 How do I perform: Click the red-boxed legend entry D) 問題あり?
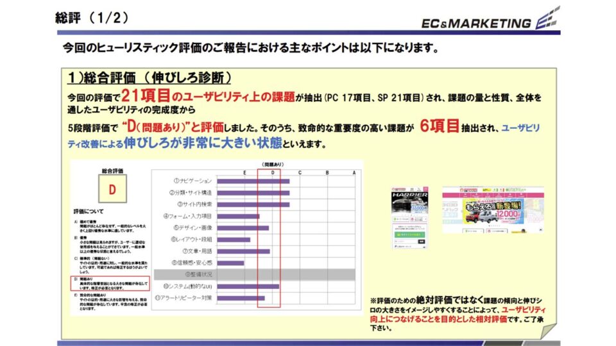click(110, 283)
